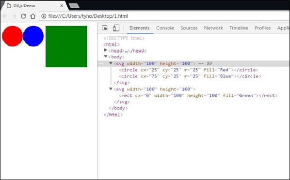This screenshot has width=290, height=180.
Task: Close the D3.js Demo tab
Action: pyautogui.click(x=62, y=5)
